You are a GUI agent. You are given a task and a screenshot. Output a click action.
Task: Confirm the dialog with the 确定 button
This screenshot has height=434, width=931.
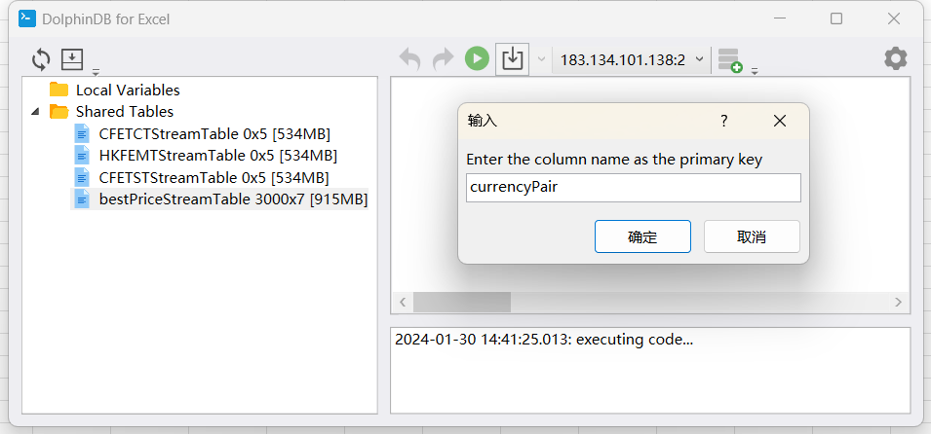(642, 236)
